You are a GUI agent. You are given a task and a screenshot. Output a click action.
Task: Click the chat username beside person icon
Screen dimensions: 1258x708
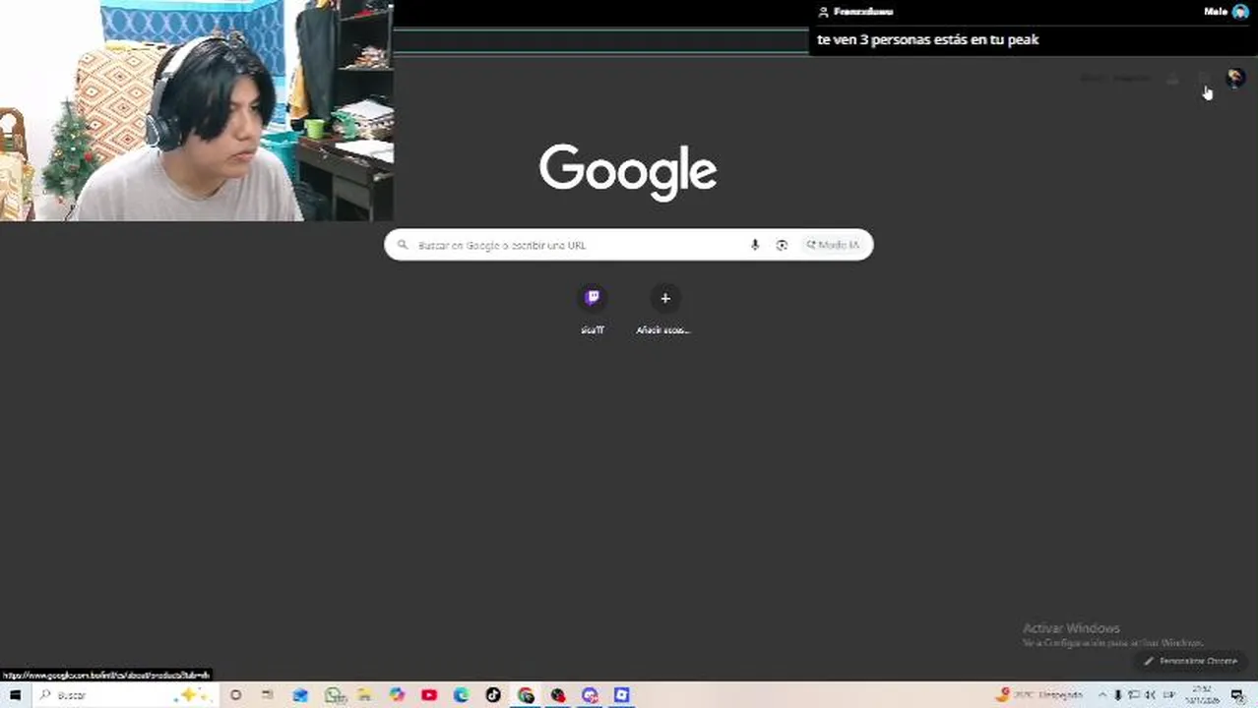(x=863, y=12)
